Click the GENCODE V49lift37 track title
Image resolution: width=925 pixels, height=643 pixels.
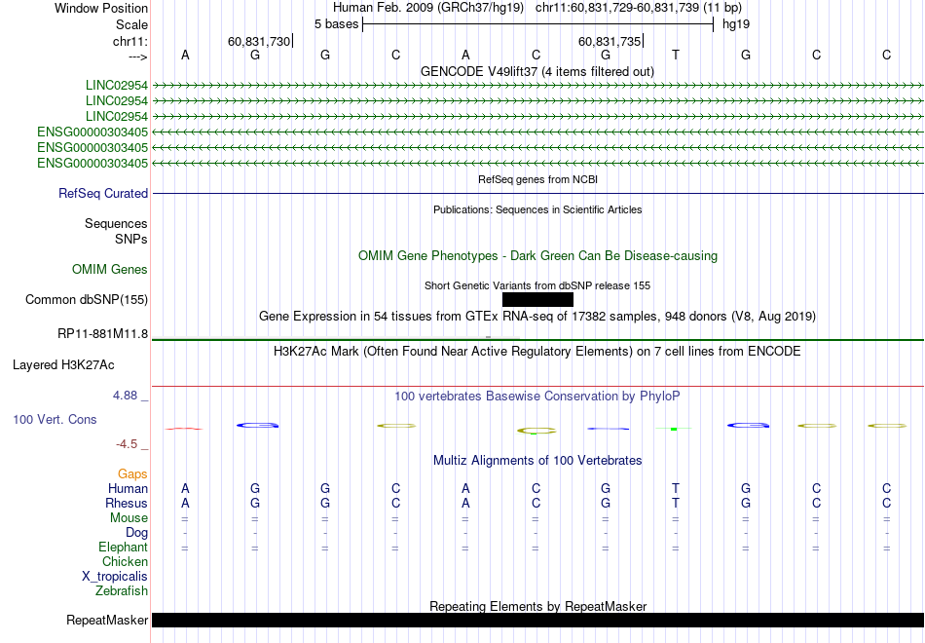click(x=537, y=71)
